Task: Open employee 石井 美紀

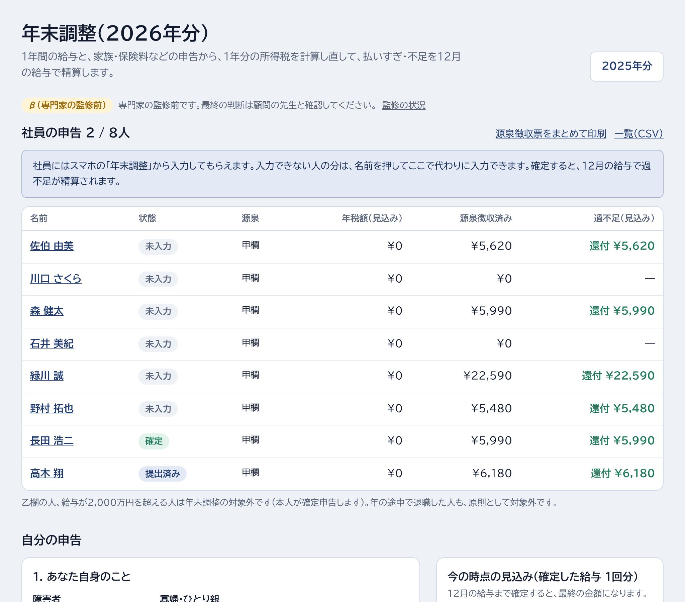Action: coord(52,343)
